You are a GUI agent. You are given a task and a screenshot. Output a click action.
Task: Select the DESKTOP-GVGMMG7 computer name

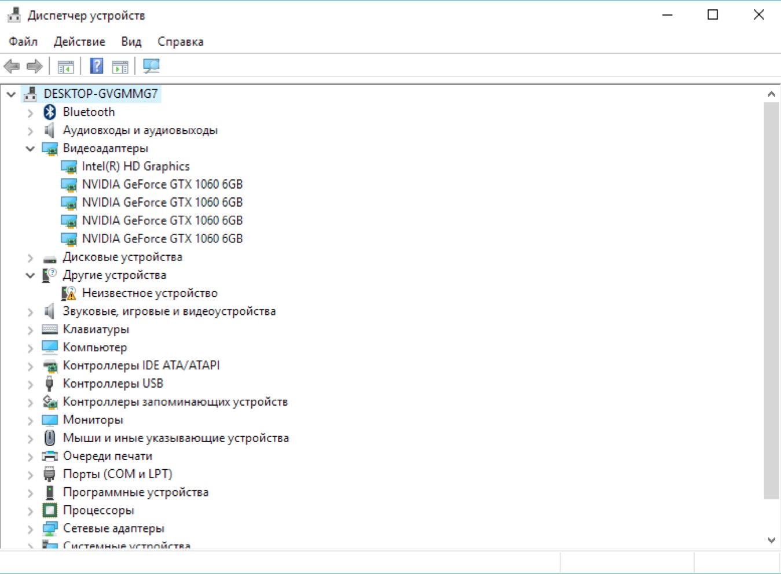pos(101,94)
